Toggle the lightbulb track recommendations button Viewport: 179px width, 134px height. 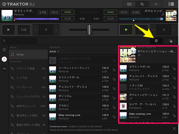tap(156, 41)
